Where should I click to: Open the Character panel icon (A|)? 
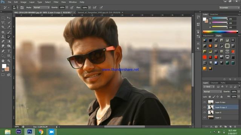pos(198,44)
